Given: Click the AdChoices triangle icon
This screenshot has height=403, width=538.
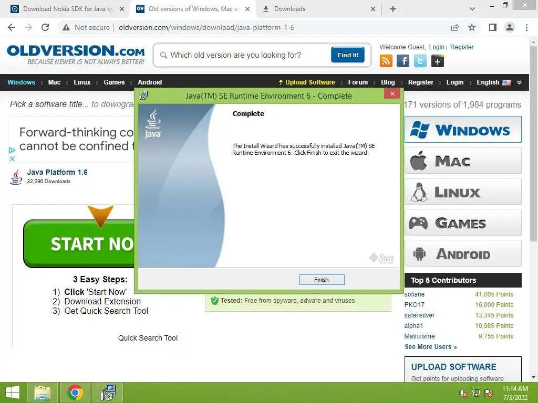Looking at the screenshot, I should pyautogui.click(x=12, y=150).
